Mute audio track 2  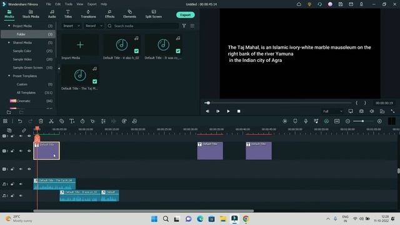click(21, 196)
